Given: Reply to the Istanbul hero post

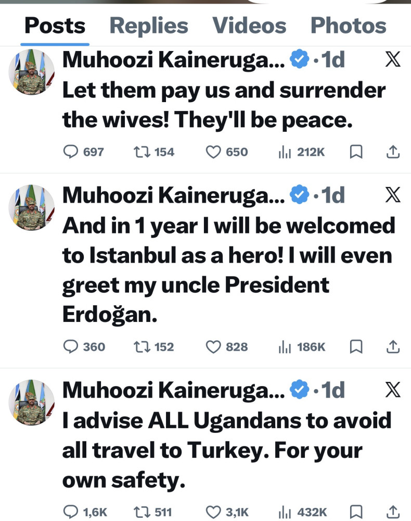Looking at the screenshot, I should 84,347.
